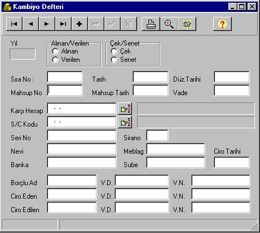260x233 pixels.
Task: Focus the Sıra No input field
Action: pyautogui.click(x=65, y=77)
